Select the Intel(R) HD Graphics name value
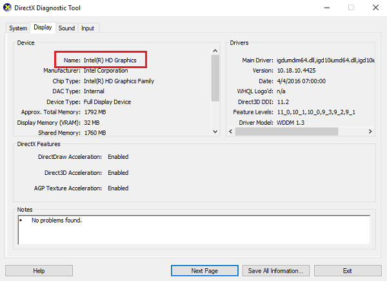This screenshot has width=387, height=281. (x=110, y=60)
